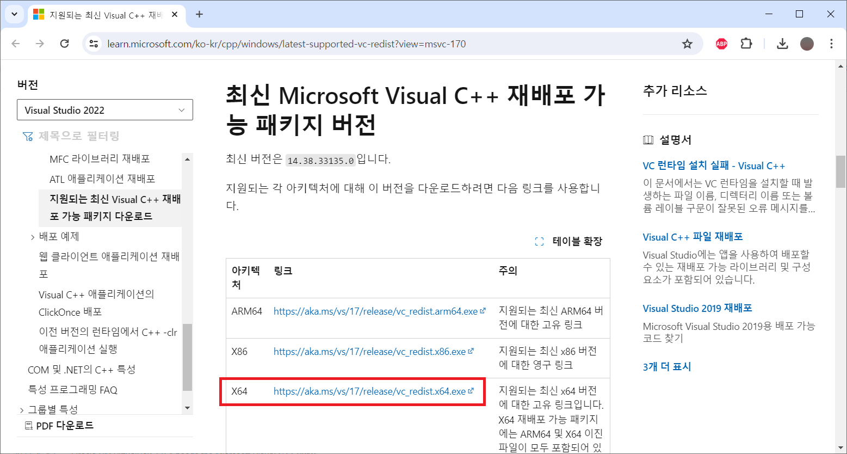
Task: Click page scrollbar up arrow
Action: click(x=841, y=65)
